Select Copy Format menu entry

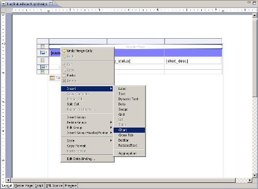click(x=87, y=146)
